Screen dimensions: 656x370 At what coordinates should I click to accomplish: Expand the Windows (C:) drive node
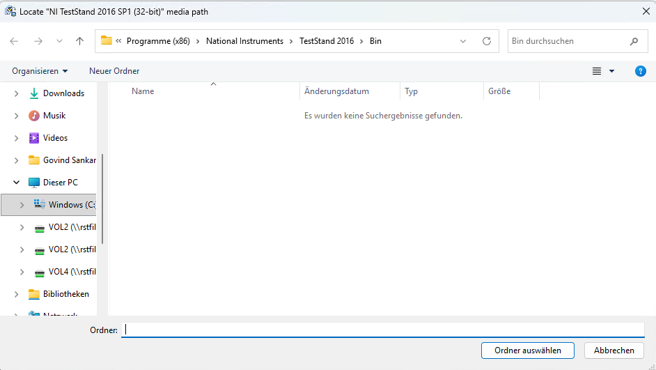coord(22,205)
